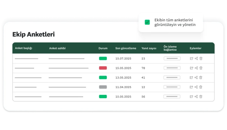The height and width of the screenshot is (130, 227).
Task: Sort by Son güncelleme column header
Action: (126, 48)
